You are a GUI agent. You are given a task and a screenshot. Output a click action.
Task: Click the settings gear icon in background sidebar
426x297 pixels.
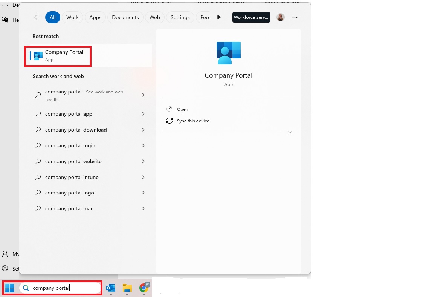pos(5,269)
